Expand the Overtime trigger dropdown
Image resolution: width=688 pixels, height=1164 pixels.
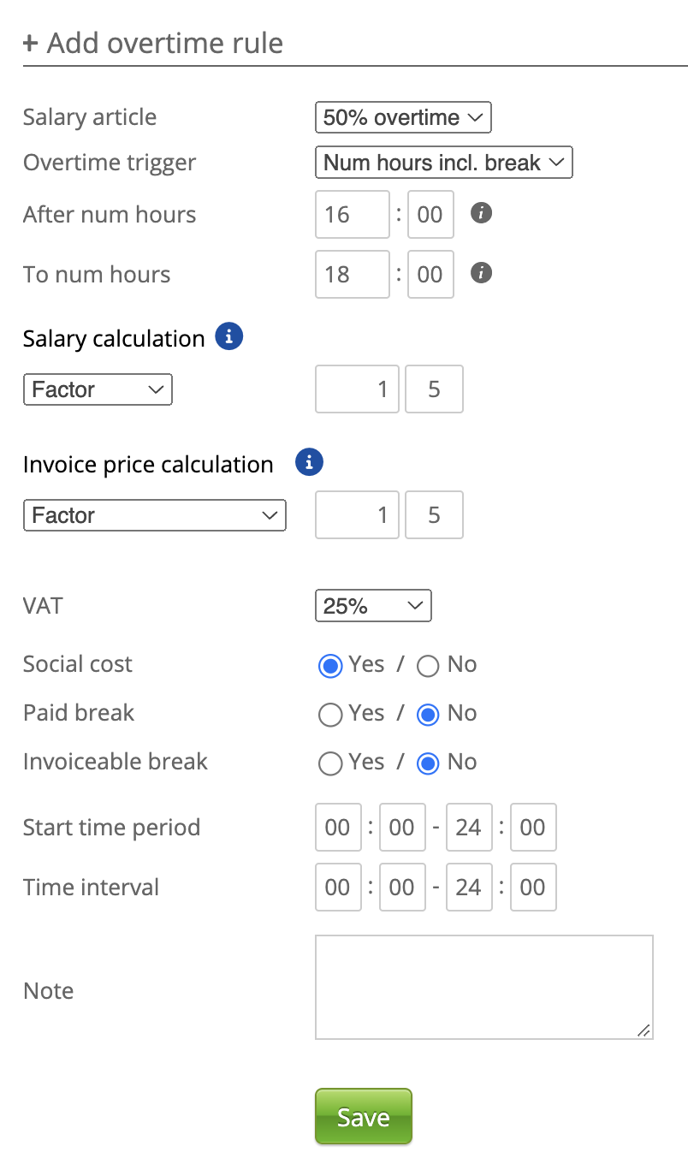point(443,163)
